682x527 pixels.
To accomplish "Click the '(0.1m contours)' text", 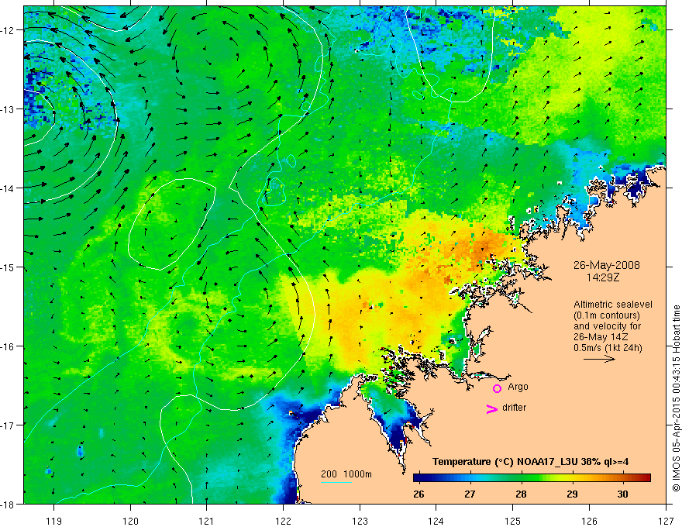I will (x=606, y=315).
